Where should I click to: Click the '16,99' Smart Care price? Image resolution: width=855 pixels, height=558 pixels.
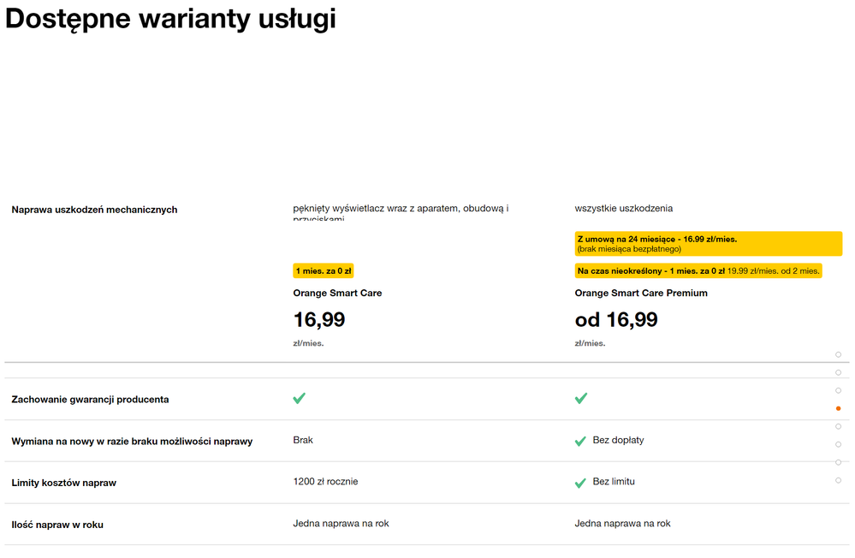pos(319,319)
